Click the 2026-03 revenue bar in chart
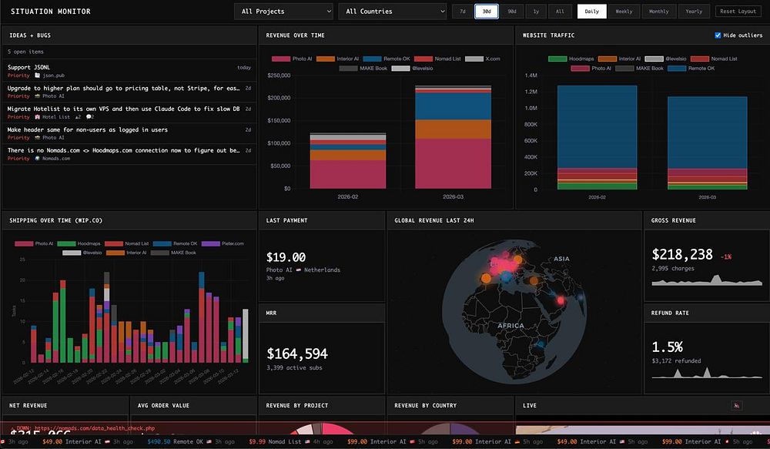The image size is (770, 449). coord(453,137)
